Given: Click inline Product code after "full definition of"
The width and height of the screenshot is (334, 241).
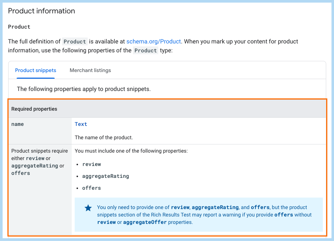Looking at the screenshot, I should coord(75,42).
